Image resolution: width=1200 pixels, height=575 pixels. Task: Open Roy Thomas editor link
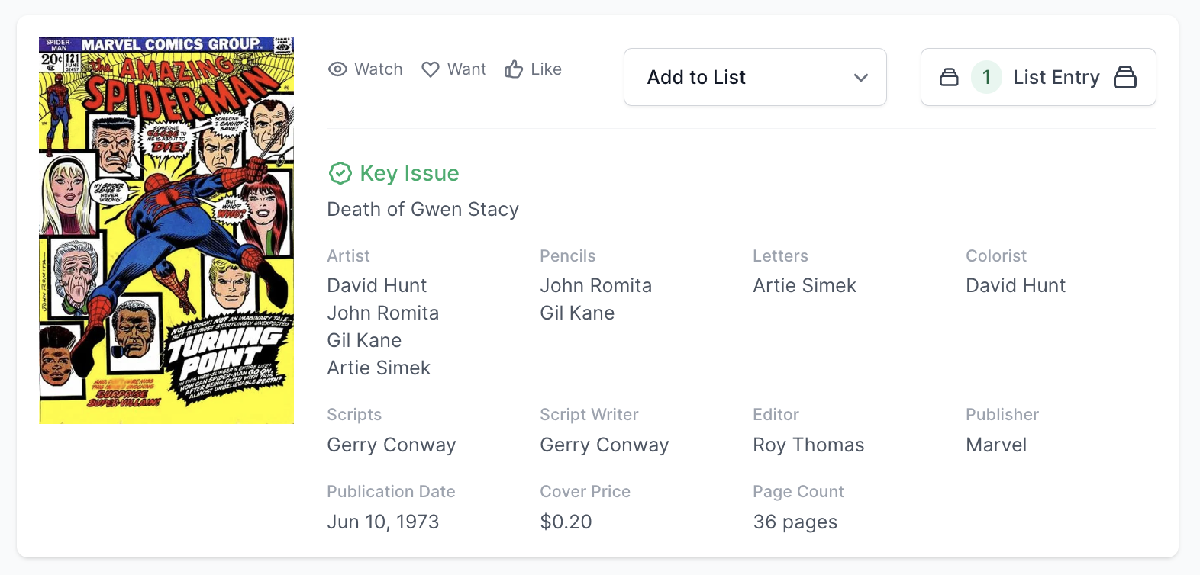[808, 445]
